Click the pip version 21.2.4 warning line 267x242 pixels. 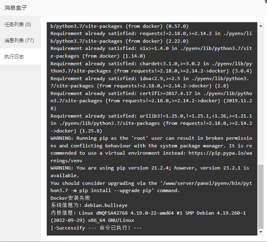[150, 172]
